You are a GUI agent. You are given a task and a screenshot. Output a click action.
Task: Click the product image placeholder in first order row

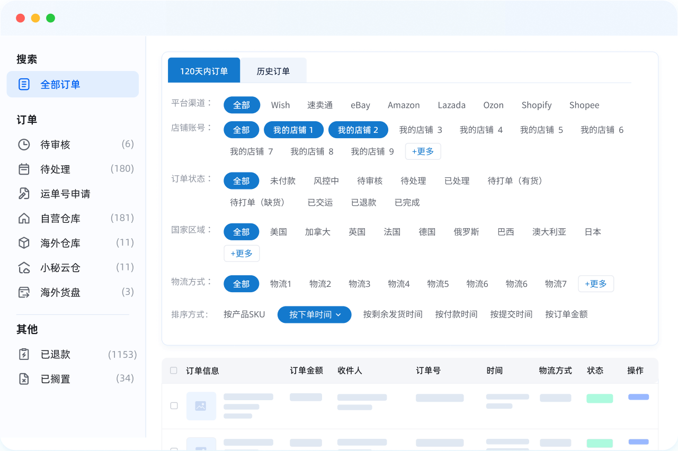tap(201, 406)
